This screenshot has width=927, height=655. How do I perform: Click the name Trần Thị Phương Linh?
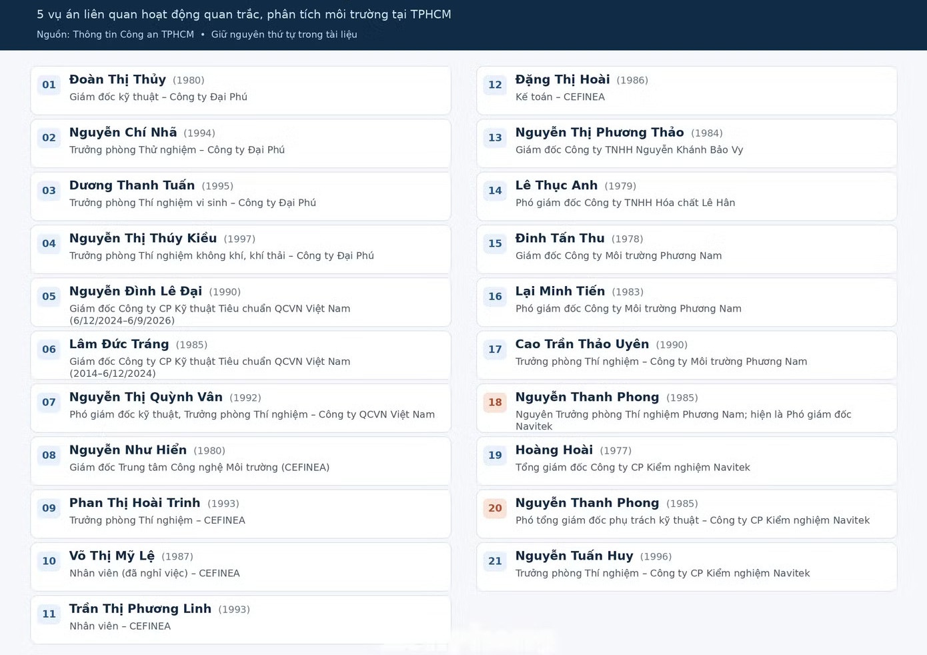[140, 609]
